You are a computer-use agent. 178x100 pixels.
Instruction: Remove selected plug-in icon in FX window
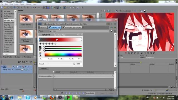click(x=115, y=27)
